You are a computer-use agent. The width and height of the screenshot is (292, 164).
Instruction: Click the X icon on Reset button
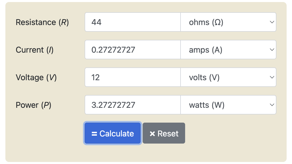tap(152, 134)
